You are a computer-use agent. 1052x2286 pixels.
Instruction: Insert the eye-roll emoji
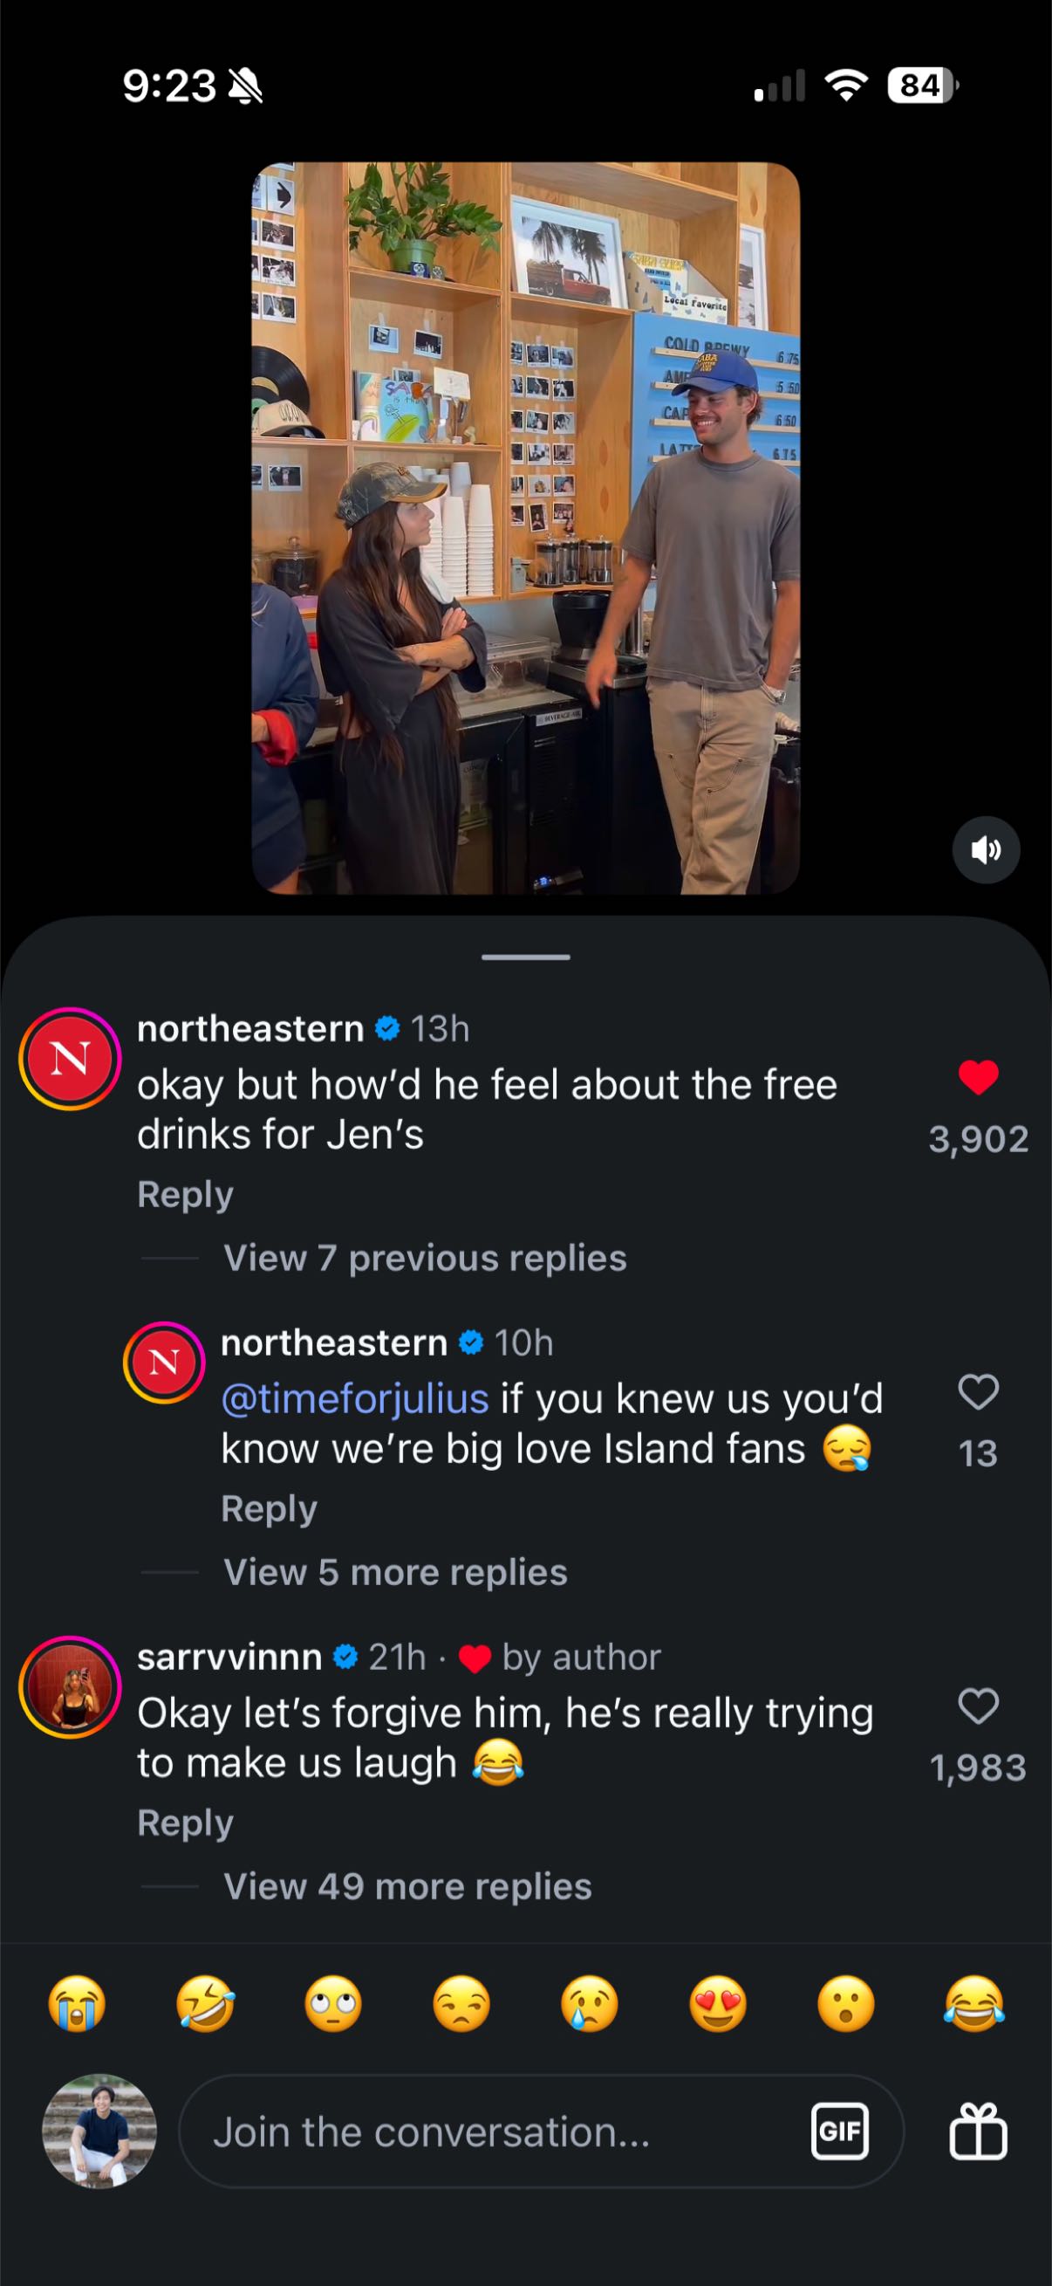333,2005
